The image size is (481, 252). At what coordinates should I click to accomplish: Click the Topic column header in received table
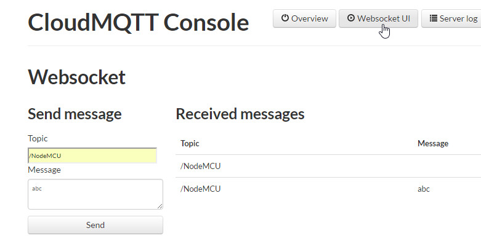190,143
